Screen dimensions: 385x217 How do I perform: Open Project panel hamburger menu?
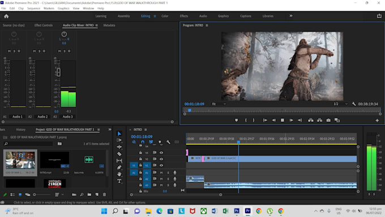99,130
